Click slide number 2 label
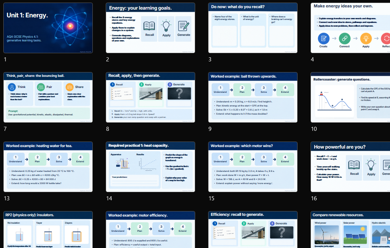Screen dimensions: 390x248 pos(108,60)
